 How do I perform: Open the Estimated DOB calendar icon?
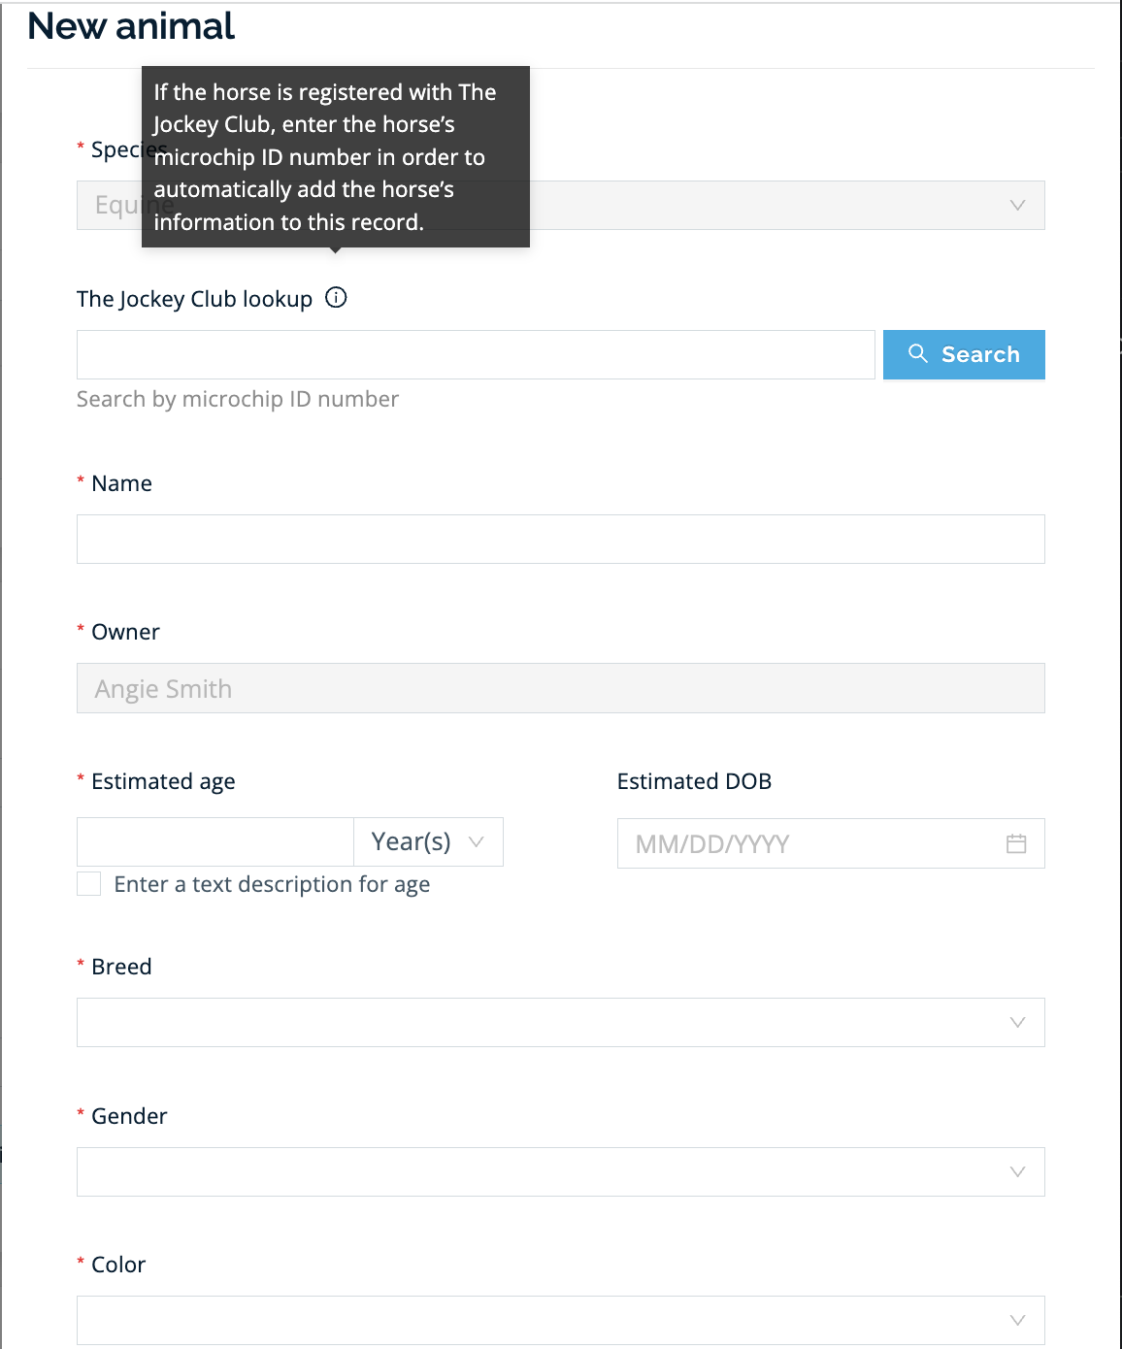point(1016,843)
